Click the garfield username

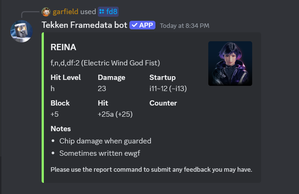pos(66,12)
